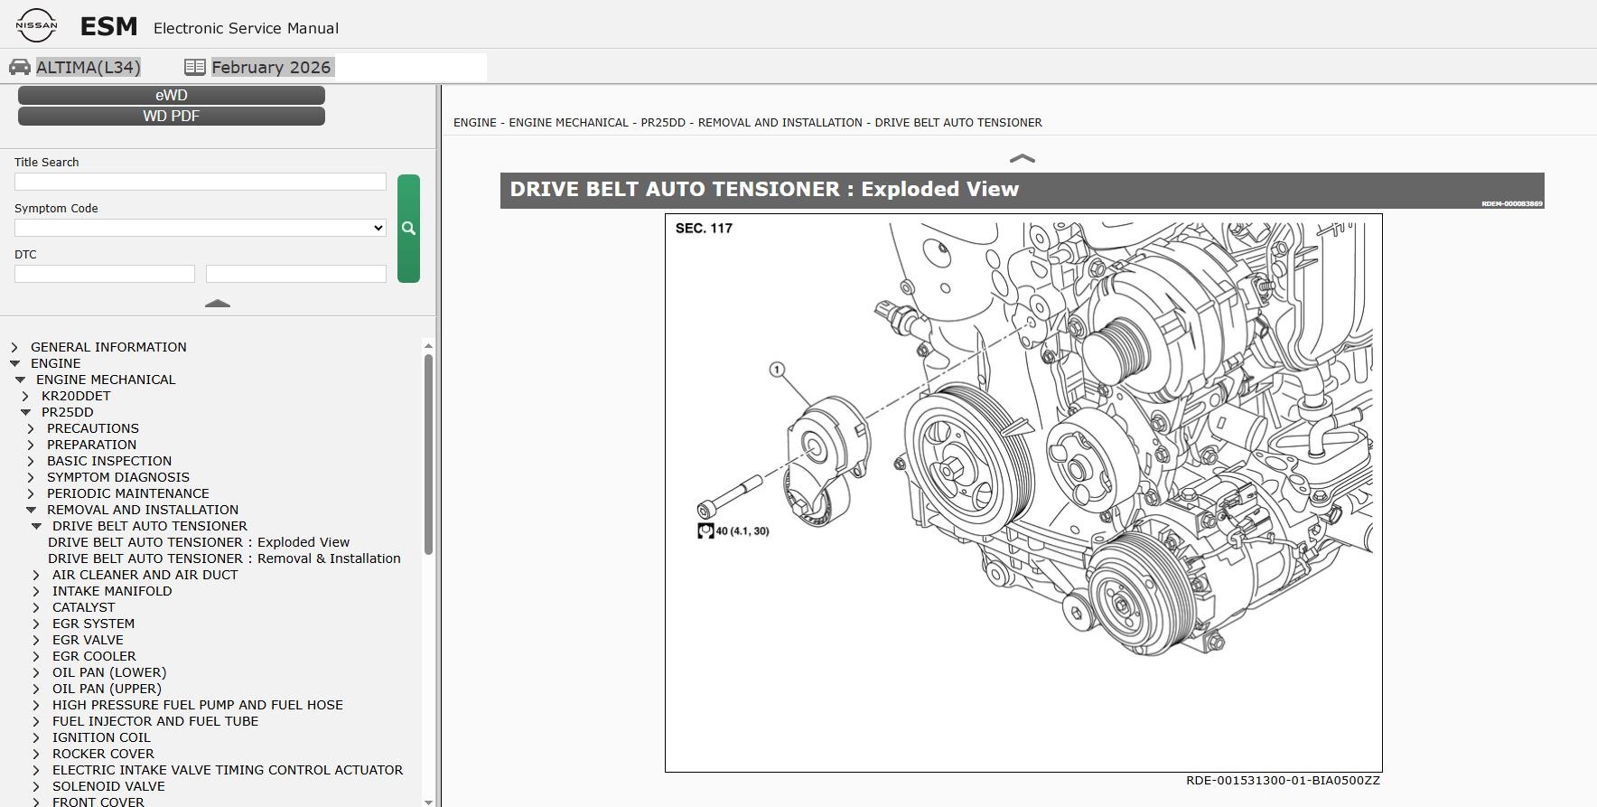This screenshot has height=807, width=1597.
Task: Click SEC. 117 label in diagram
Action: (704, 228)
